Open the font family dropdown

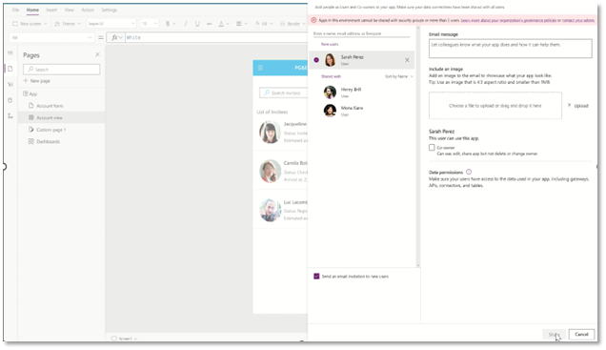(x=111, y=24)
